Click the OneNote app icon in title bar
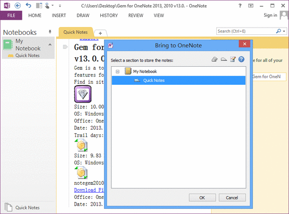Image resolution: width=289 pixels, height=214 pixels. pyautogui.click(x=7, y=6)
